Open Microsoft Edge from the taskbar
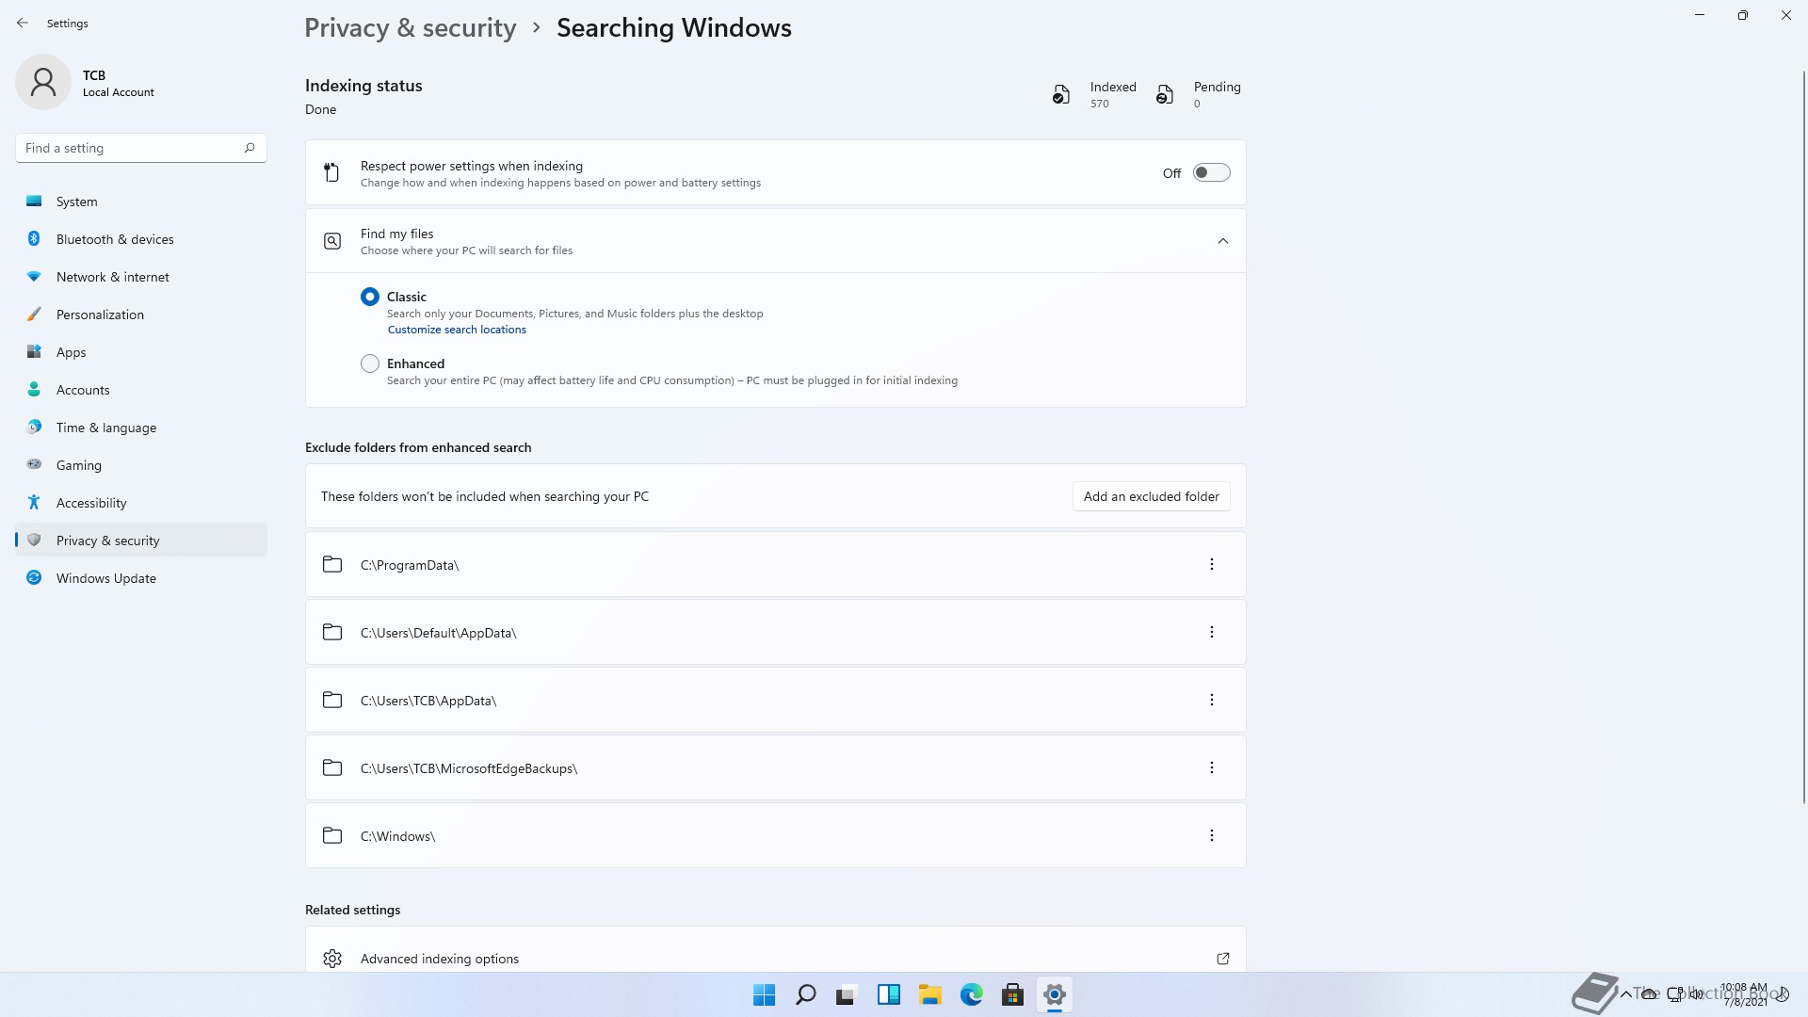The height and width of the screenshot is (1017, 1808). (x=971, y=994)
